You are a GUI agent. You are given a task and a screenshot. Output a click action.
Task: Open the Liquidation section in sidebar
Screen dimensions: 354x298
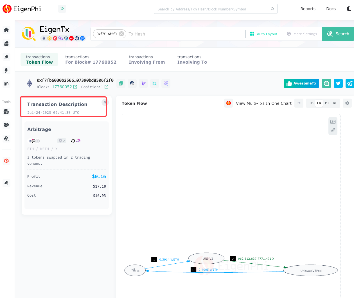(x=6, y=57)
